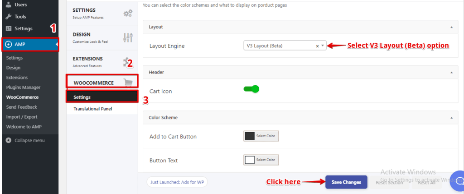Click Button Text white color swatch
The height and width of the screenshot is (194, 464).
pyautogui.click(x=250, y=160)
